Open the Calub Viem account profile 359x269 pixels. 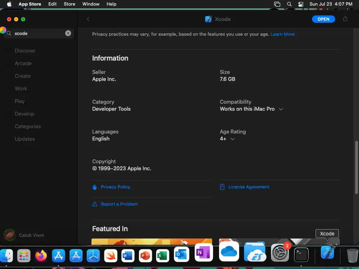(x=24, y=235)
